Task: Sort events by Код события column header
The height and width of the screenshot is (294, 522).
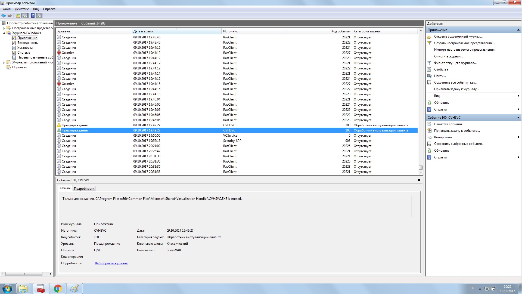Action: point(340,31)
